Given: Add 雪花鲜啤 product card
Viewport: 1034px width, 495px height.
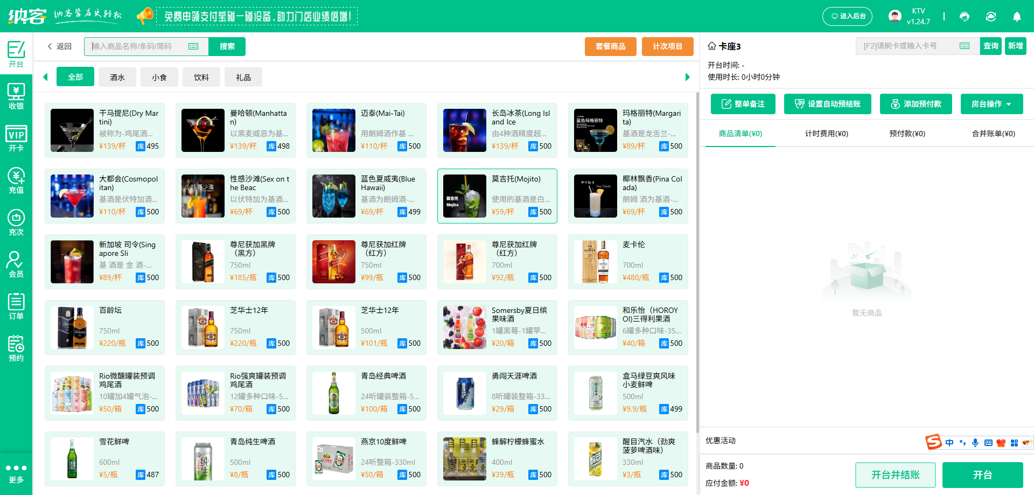Looking at the screenshot, I should [104, 459].
